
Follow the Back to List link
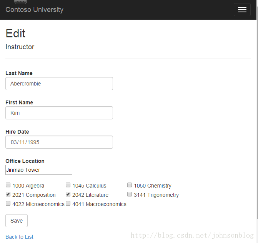pos(19,237)
